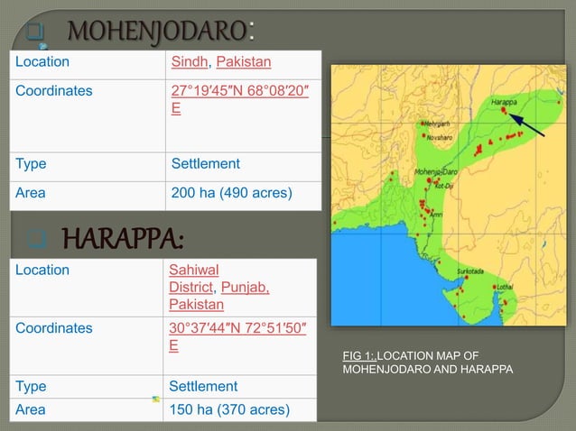Click the 150 ha (370 acres) cell
The height and width of the screenshot is (431, 576).
click(x=240, y=409)
